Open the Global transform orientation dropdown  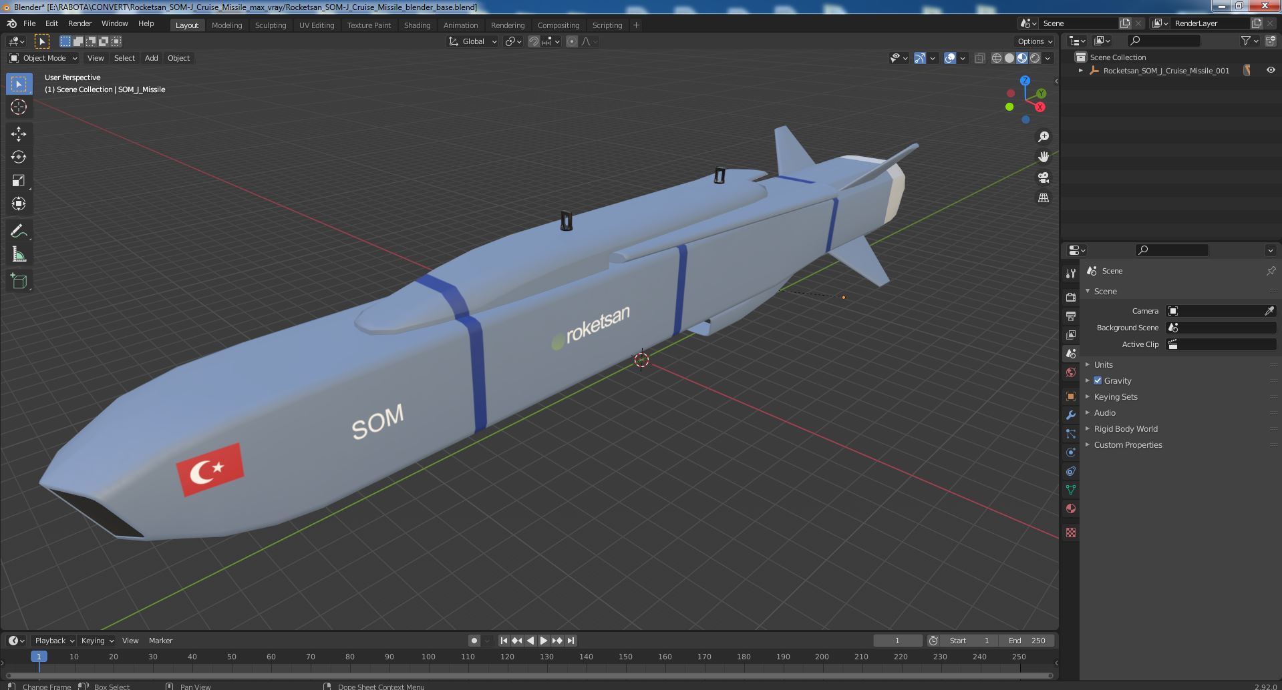(x=473, y=41)
